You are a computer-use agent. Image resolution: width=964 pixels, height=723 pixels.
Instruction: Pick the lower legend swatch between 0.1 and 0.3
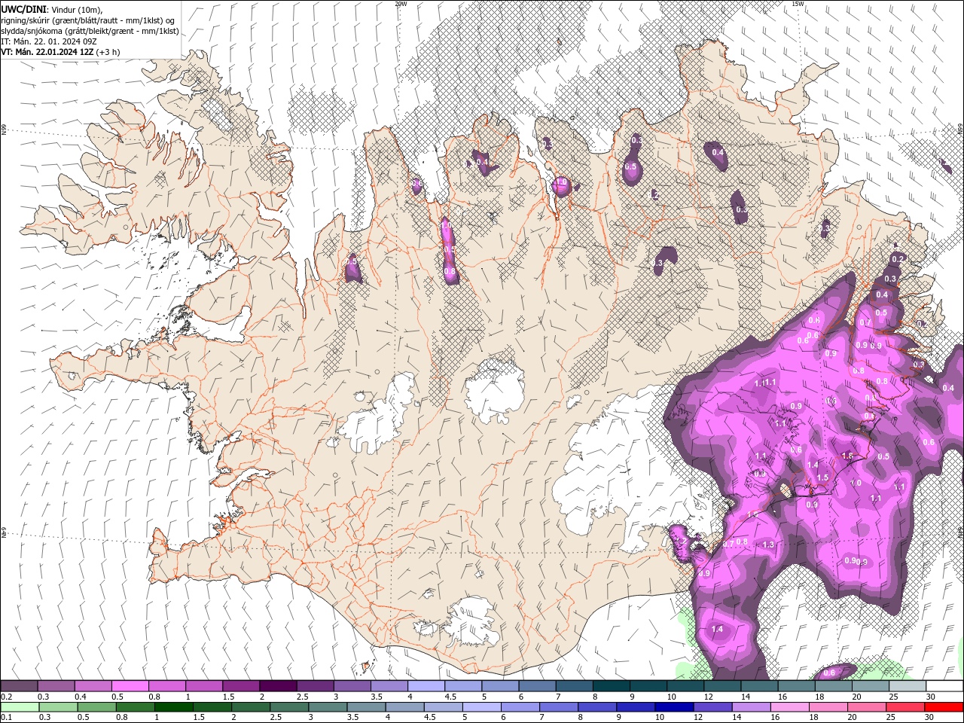click(20, 707)
